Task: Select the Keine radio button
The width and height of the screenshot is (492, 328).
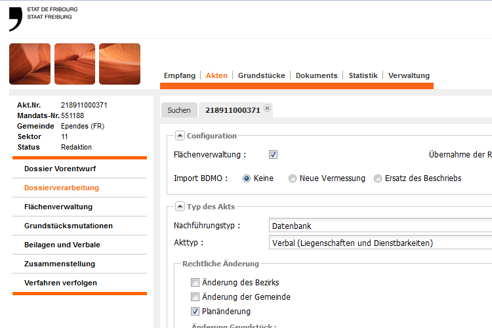Action: point(247,178)
